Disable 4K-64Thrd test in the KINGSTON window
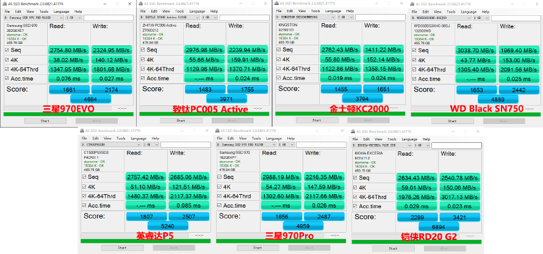 (x=278, y=68)
